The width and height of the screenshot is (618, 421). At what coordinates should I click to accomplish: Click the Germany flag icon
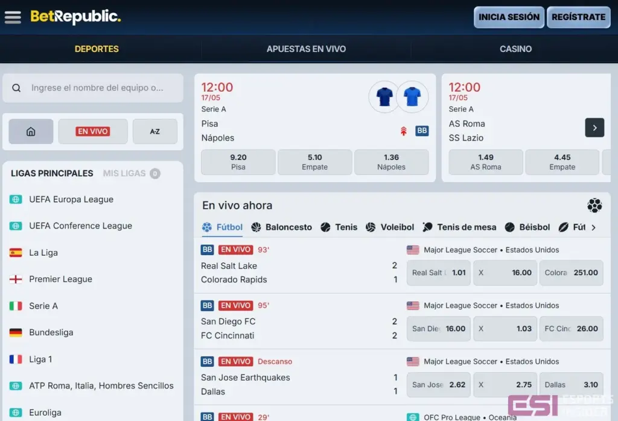pos(16,332)
